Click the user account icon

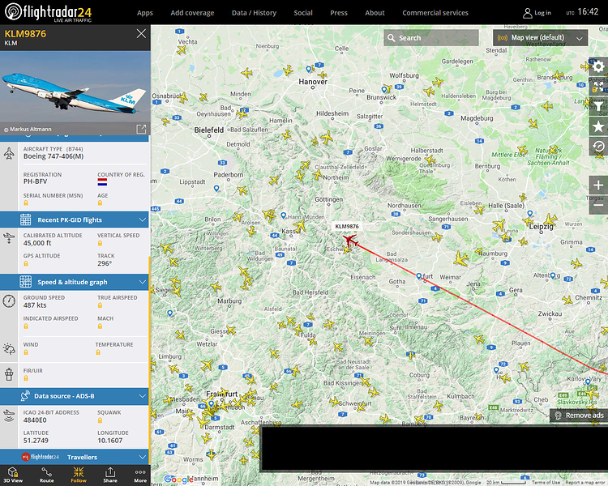coord(528,13)
